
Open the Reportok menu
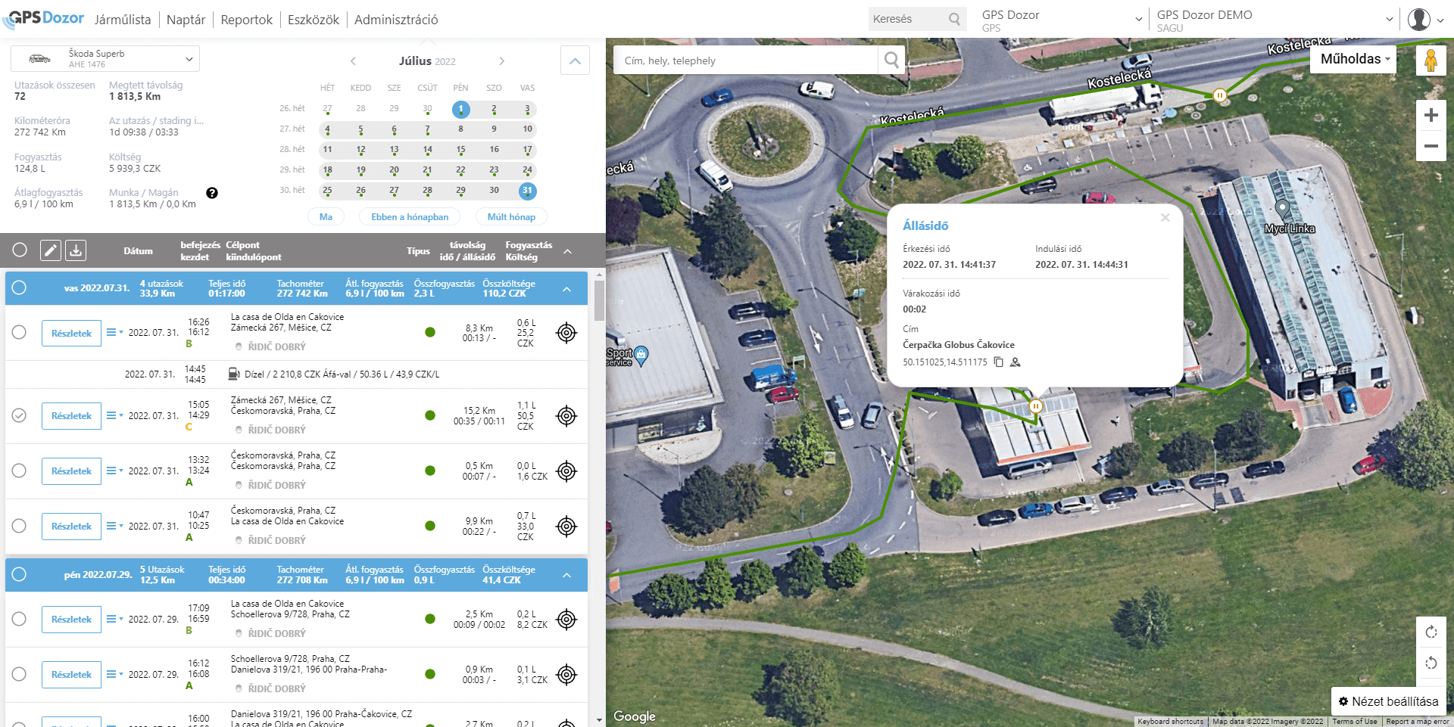click(x=246, y=20)
